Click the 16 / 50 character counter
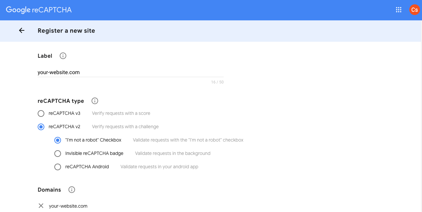Screen dimensions: 422x212 tap(218, 82)
